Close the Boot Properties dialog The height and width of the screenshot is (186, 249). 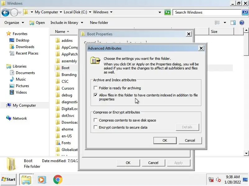tap(189, 34)
